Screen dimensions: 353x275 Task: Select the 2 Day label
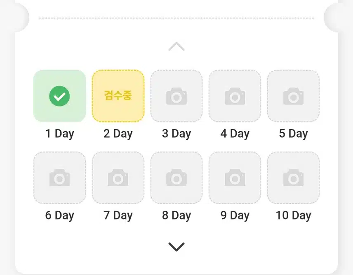click(118, 134)
